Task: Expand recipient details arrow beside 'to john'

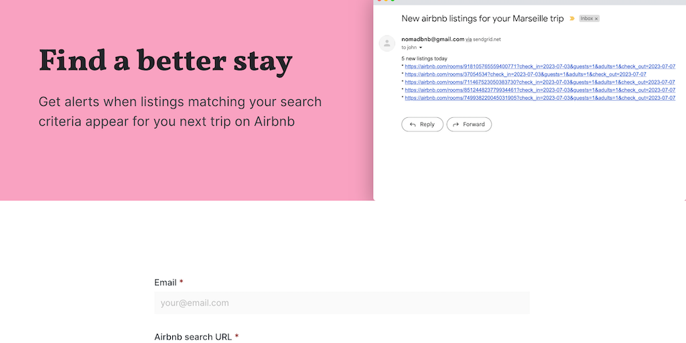Action: (x=421, y=48)
